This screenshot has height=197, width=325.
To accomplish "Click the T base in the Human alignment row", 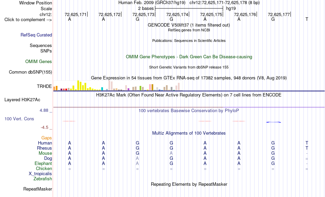I will [307, 143].
